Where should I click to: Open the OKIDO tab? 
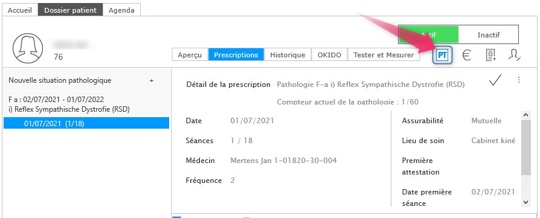pyautogui.click(x=330, y=55)
